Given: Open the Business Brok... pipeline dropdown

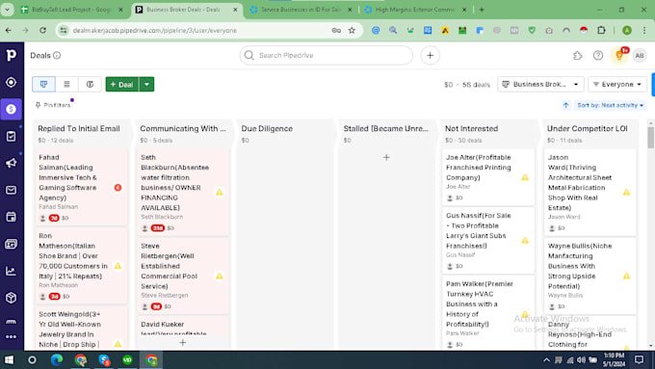Looking at the screenshot, I should click(540, 84).
